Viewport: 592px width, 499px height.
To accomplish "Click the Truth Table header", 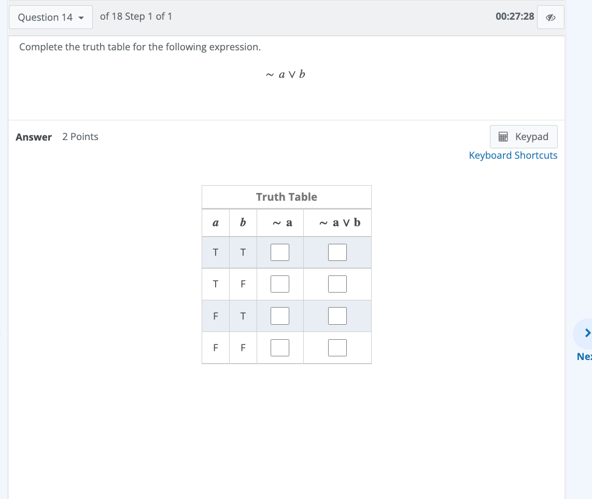I will point(287,197).
